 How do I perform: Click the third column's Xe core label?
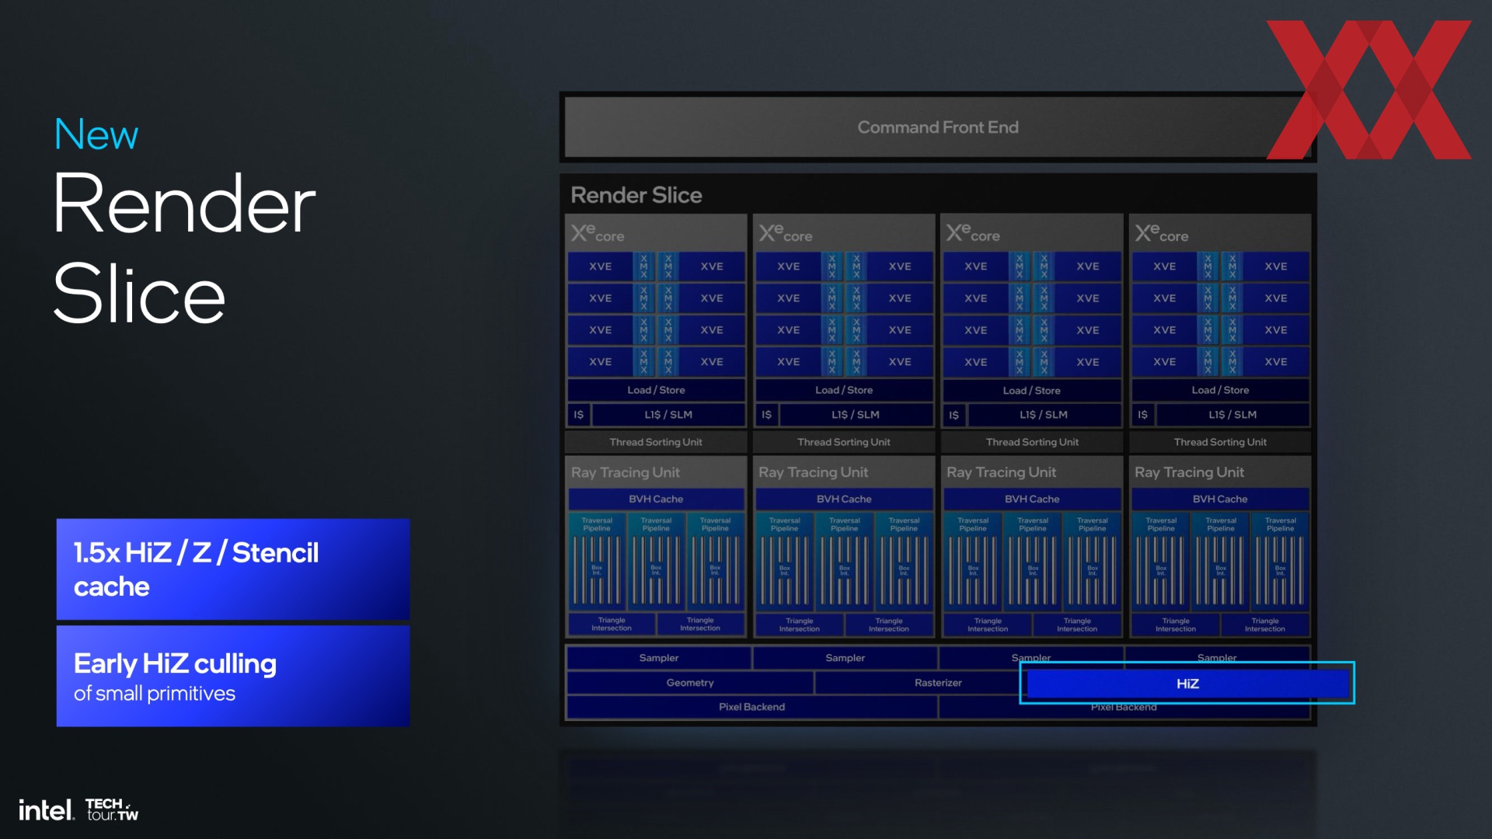(x=973, y=233)
